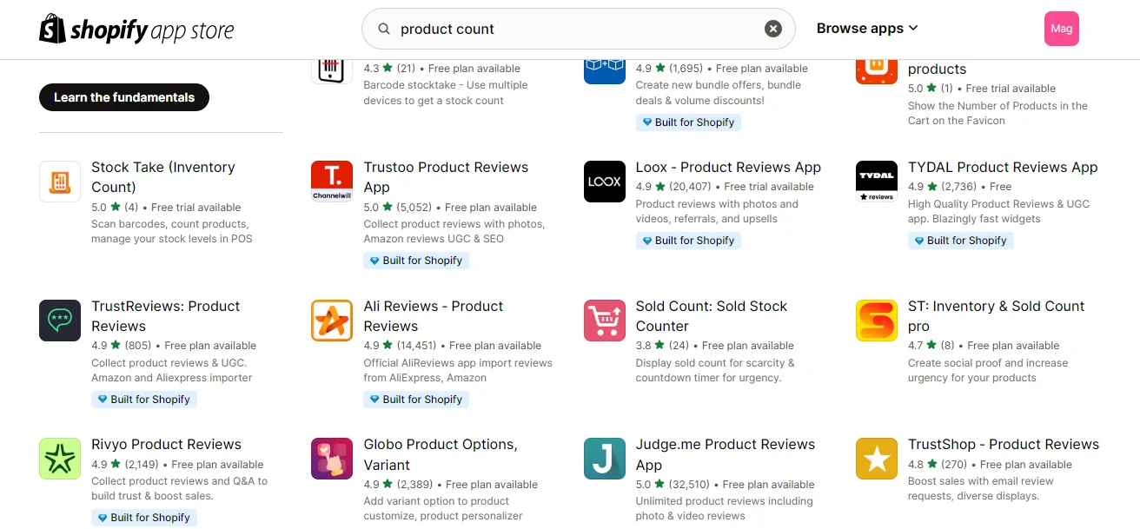
Task: Click the Ali Reviews star icon
Action: [332, 321]
